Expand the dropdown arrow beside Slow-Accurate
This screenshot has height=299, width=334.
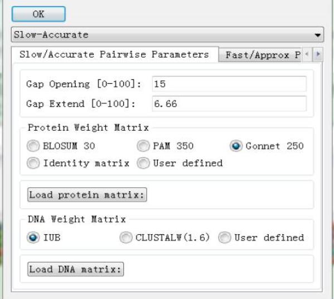tap(318, 35)
